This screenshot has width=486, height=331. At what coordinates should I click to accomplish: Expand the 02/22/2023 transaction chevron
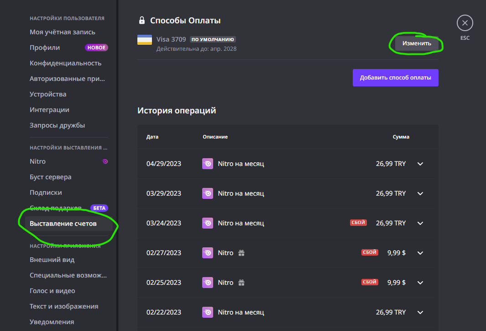pos(420,312)
